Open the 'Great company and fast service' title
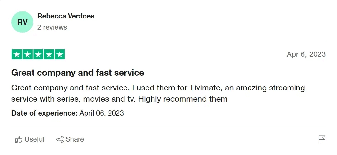The image size is (337, 155). coord(78,73)
